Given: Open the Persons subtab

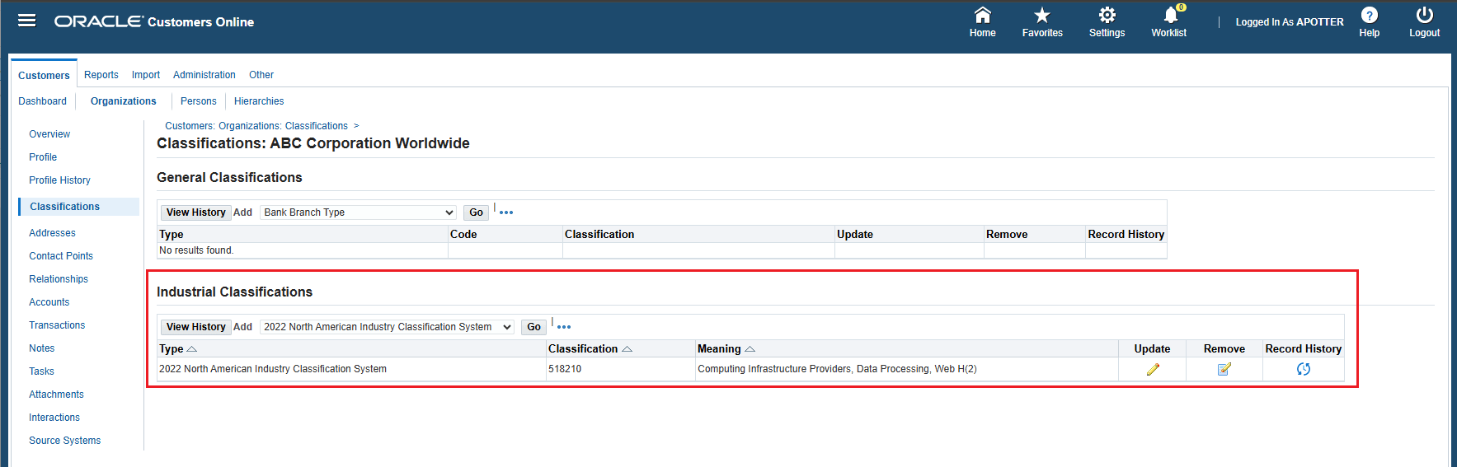Looking at the screenshot, I should tap(199, 101).
